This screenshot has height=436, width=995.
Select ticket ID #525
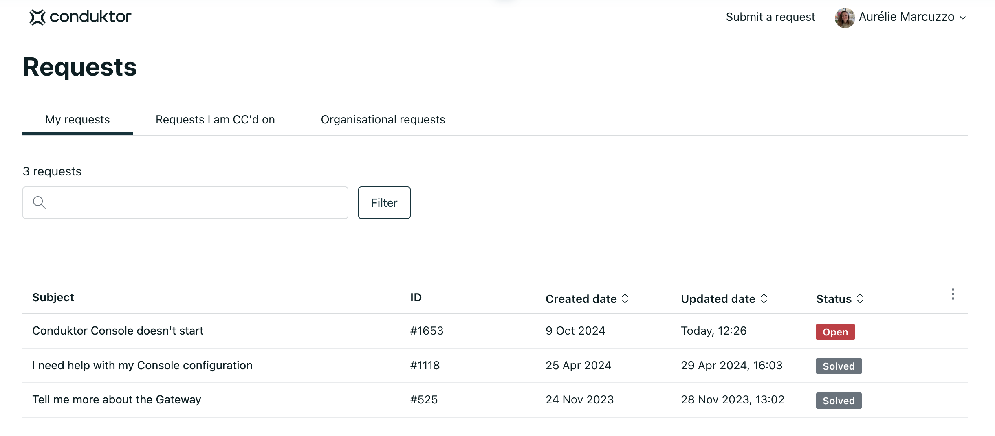coord(424,399)
